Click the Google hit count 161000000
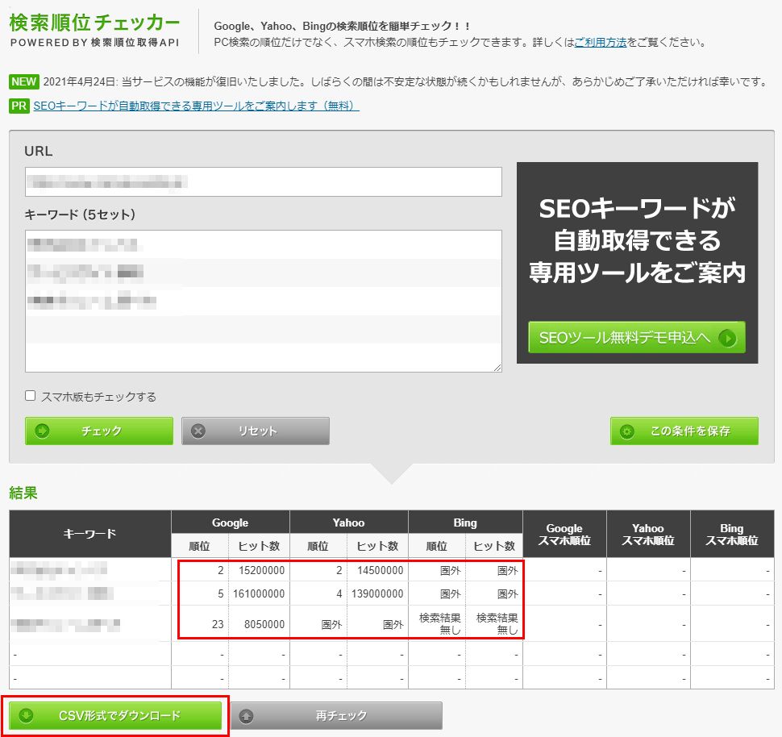 click(258, 593)
